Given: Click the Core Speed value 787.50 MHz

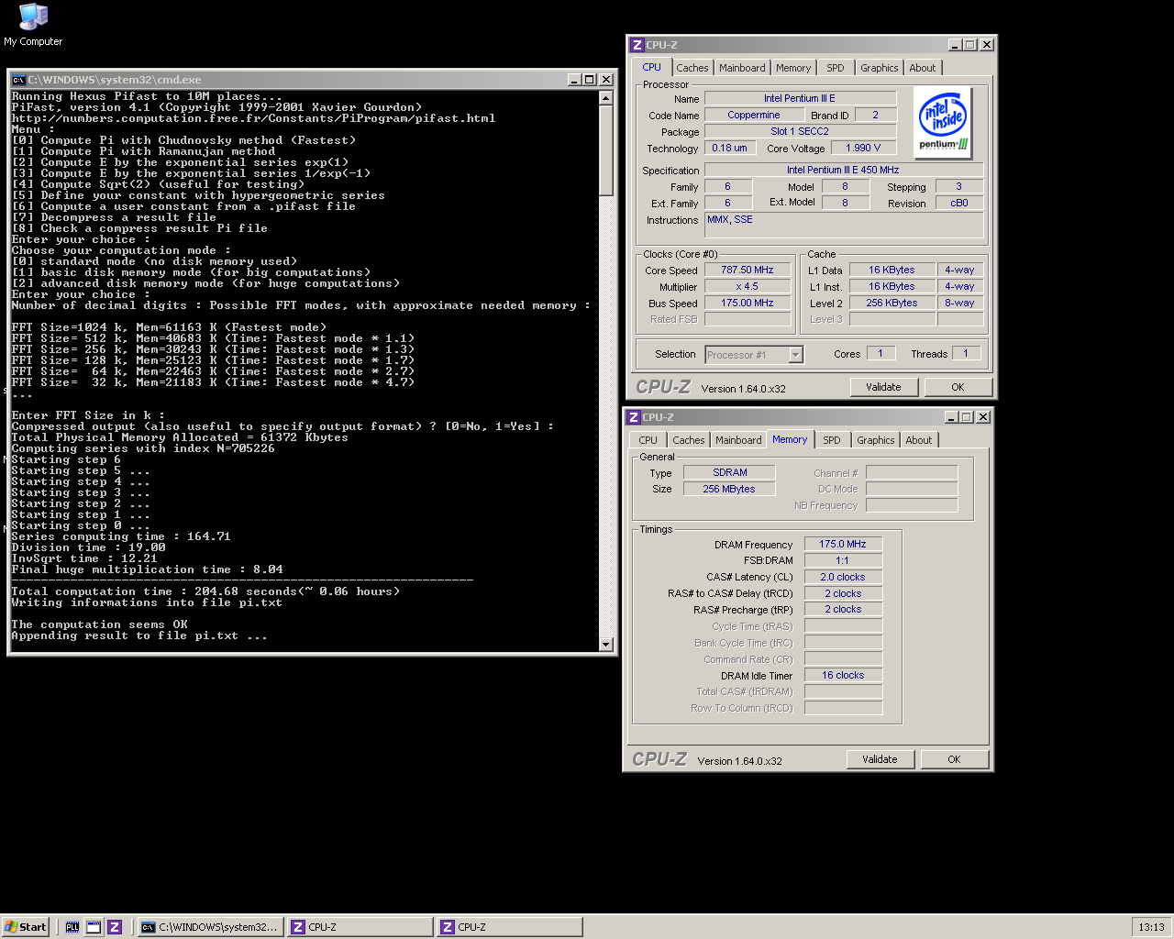Looking at the screenshot, I should [748, 270].
